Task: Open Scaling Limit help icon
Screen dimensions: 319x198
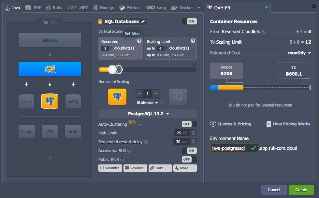Action: coord(193,41)
